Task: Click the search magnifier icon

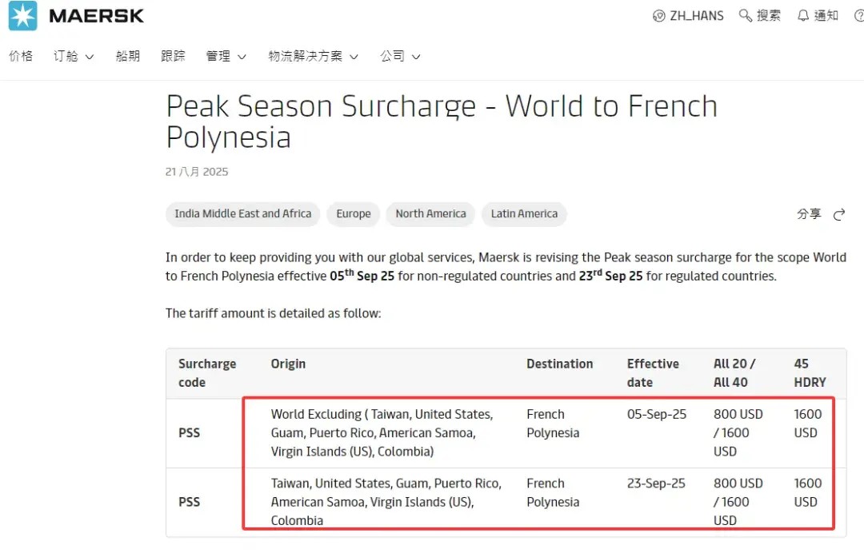Action: point(746,16)
